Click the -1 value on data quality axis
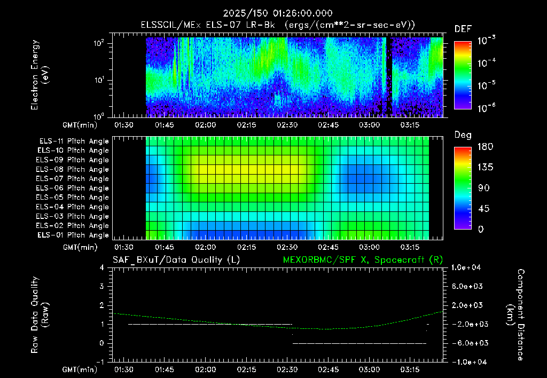Screen dimensions: 547x378 (100, 362)
